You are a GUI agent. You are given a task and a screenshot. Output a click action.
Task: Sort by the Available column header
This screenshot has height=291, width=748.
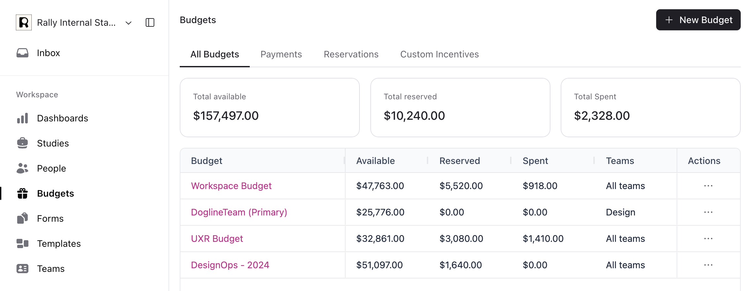pyautogui.click(x=375, y=161)
